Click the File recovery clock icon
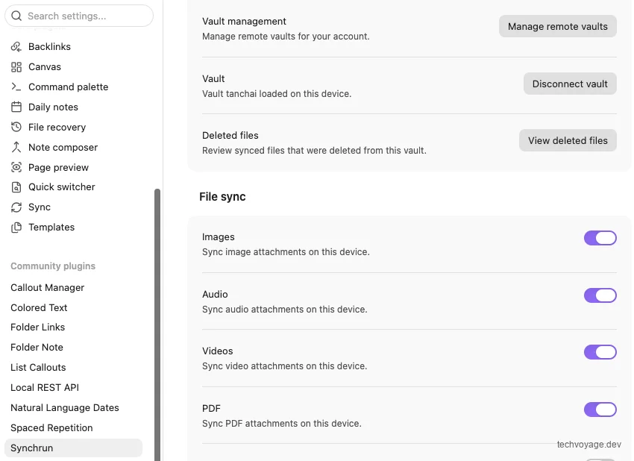634x461 pixels. 16,127
